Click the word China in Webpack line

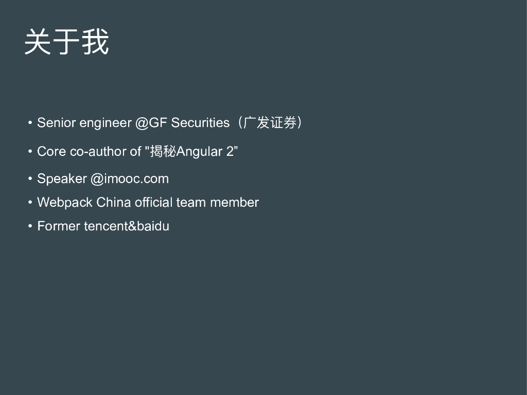[114, 203]
